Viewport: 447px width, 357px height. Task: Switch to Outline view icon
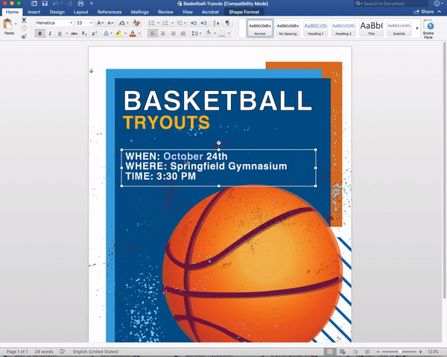tap(355, 352)
